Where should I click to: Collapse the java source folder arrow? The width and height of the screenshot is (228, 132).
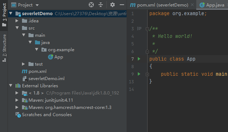[x=30, y=42]
